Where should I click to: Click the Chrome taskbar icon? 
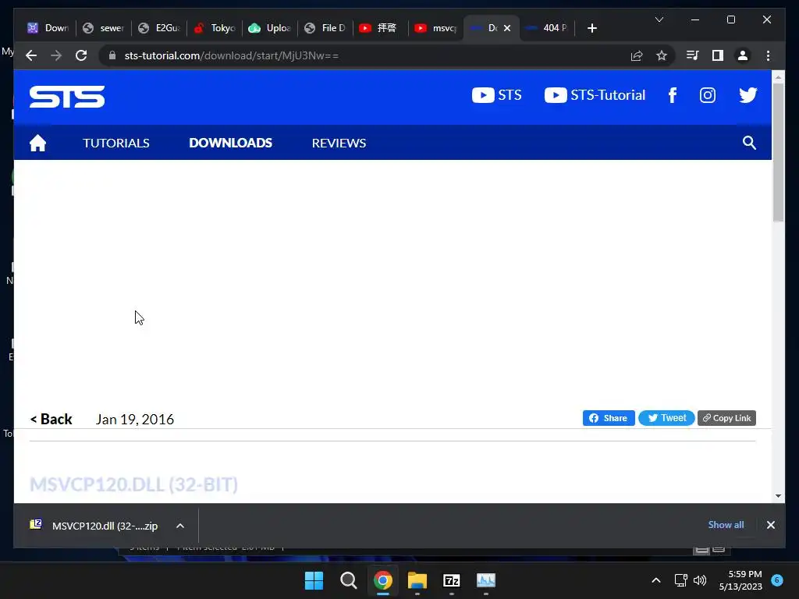pyautogui.click(x=382, y=580)
